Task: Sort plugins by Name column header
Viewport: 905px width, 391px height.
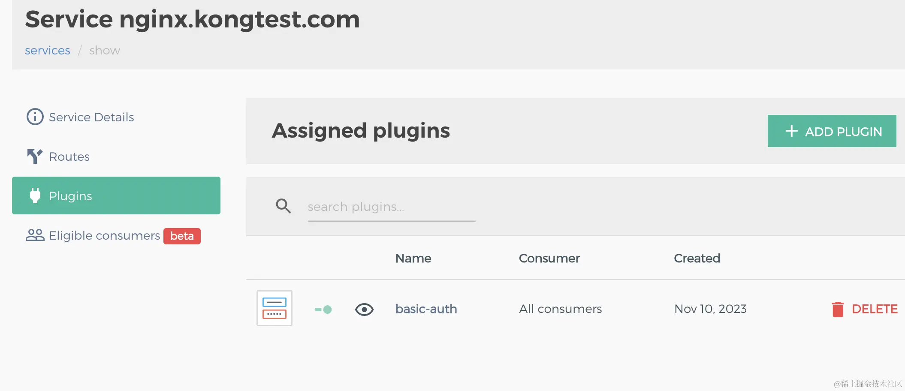Action: click(413, 258)
